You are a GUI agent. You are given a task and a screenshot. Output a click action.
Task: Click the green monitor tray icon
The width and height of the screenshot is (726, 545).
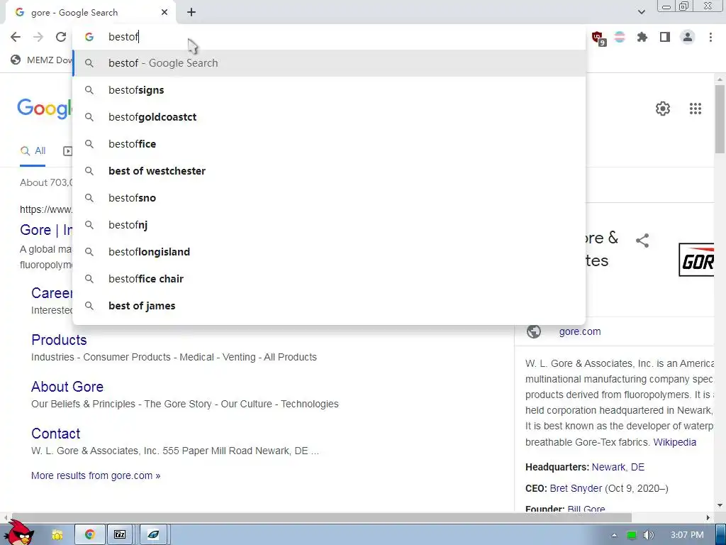632,535
